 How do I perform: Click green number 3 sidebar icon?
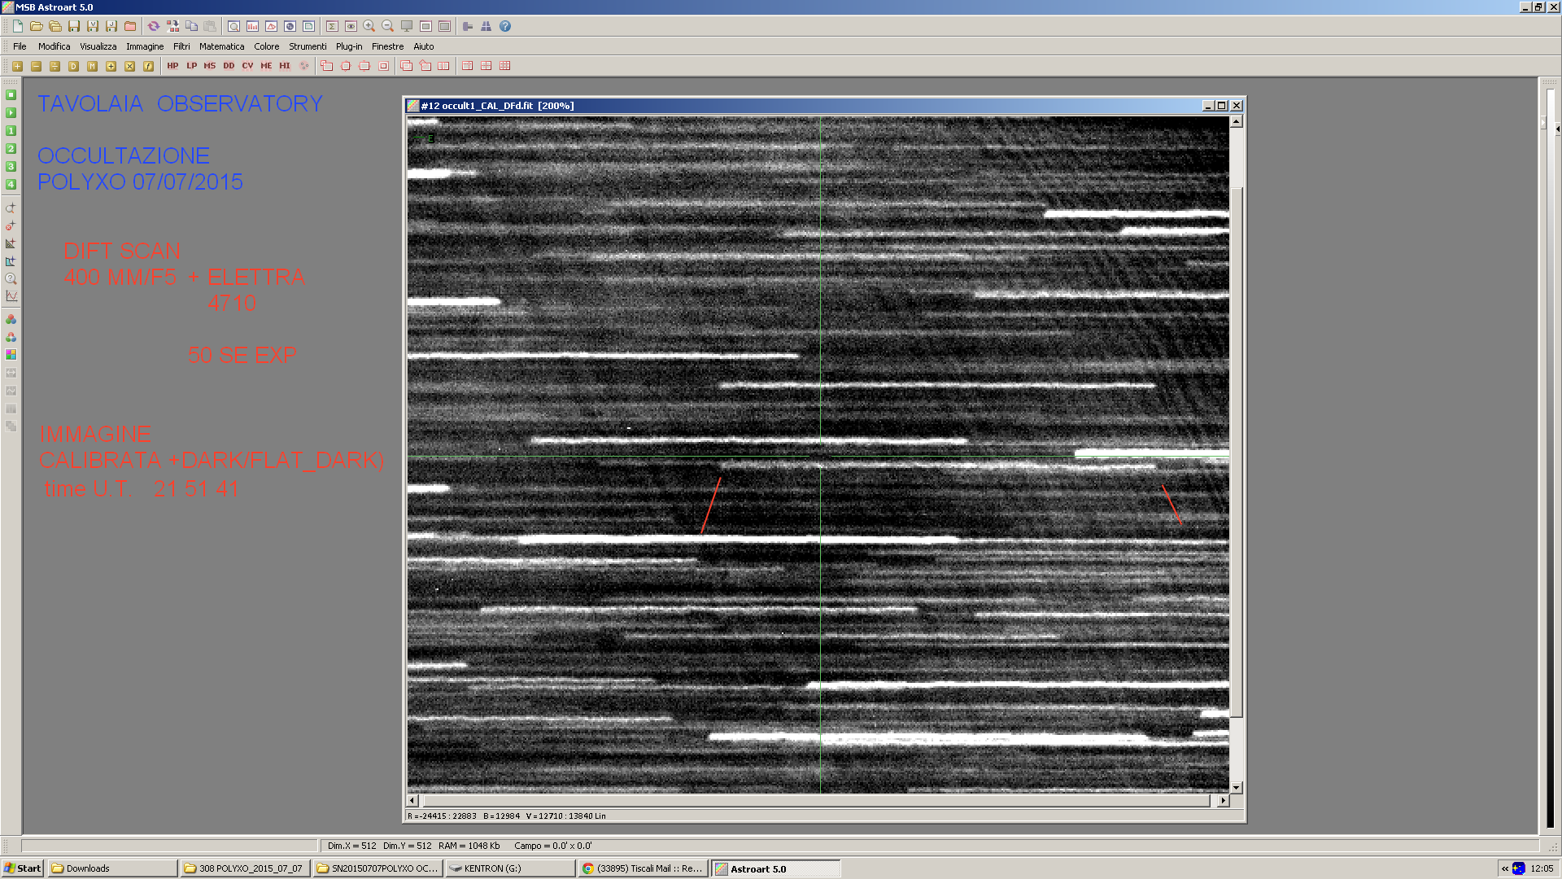tap(11, 166)
